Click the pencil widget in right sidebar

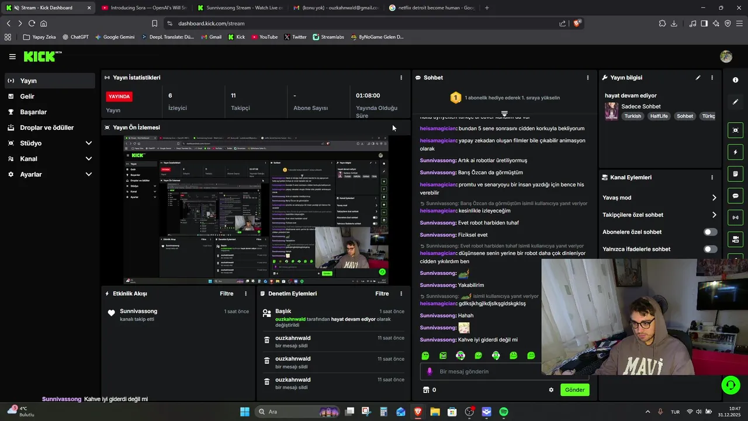click(736, 102)
